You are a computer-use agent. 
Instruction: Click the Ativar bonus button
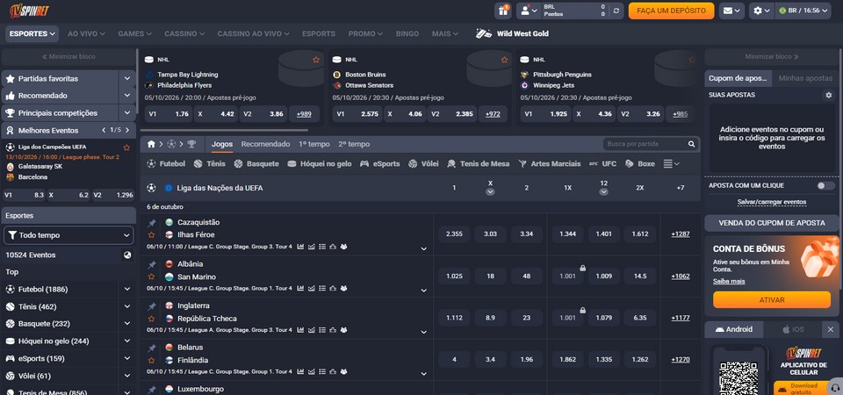(x=772, y=300)
